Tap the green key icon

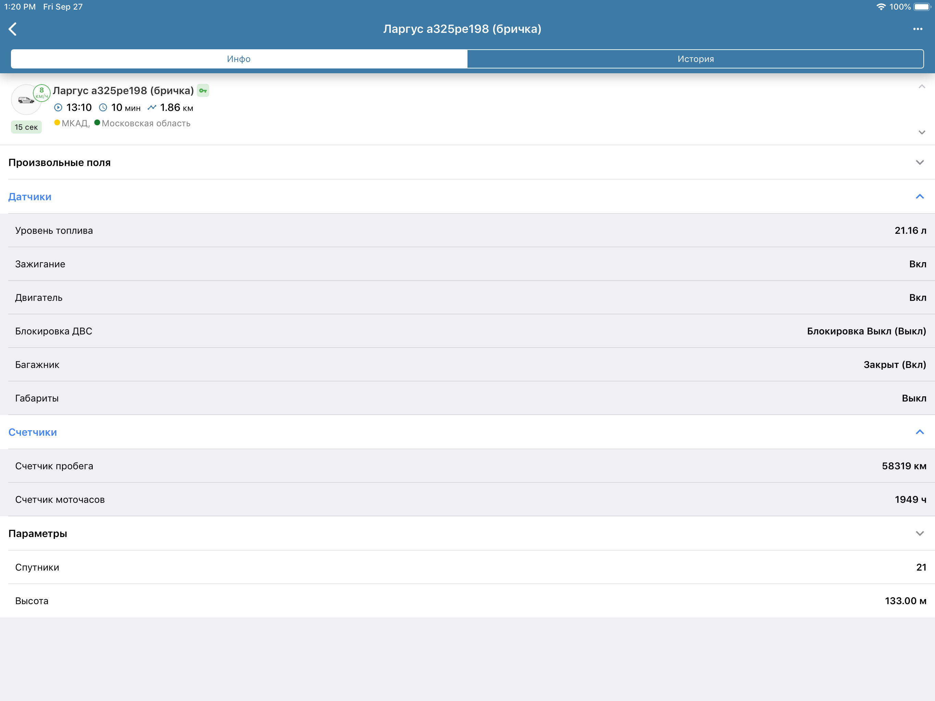203,90
